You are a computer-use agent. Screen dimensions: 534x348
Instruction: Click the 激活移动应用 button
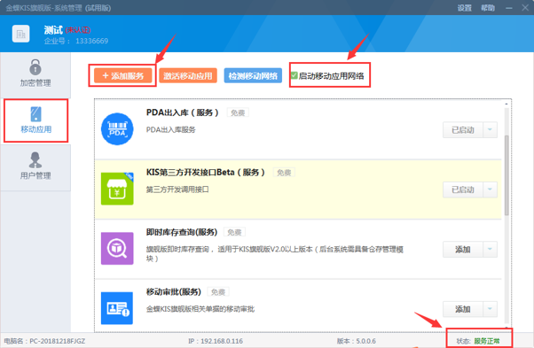click(x=188, y=76)
